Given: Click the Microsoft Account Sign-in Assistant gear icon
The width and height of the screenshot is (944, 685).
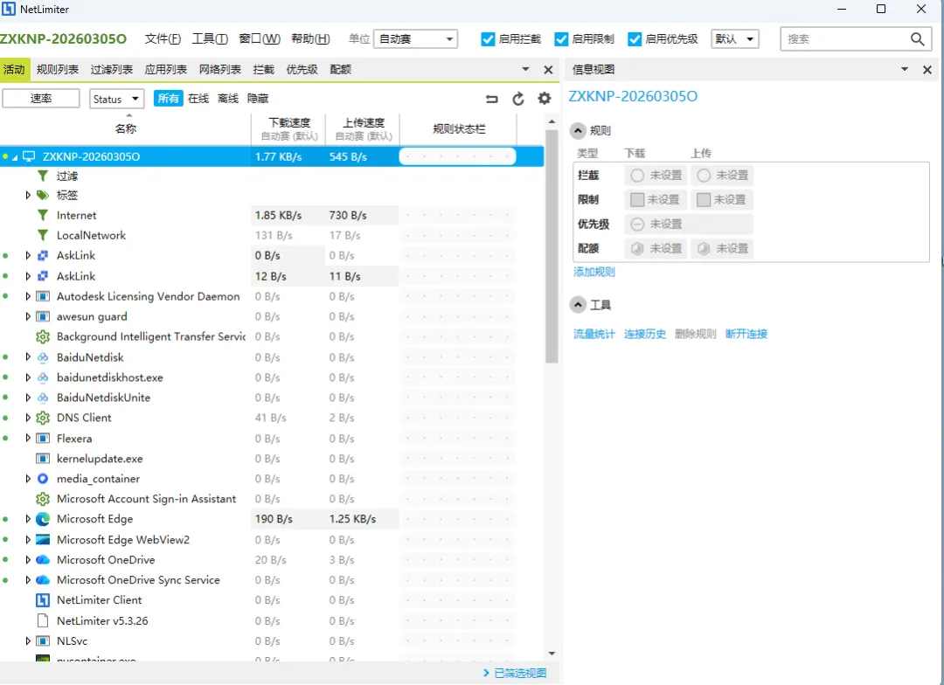Looking at the screenshot, I should click(x=43, y=499).
